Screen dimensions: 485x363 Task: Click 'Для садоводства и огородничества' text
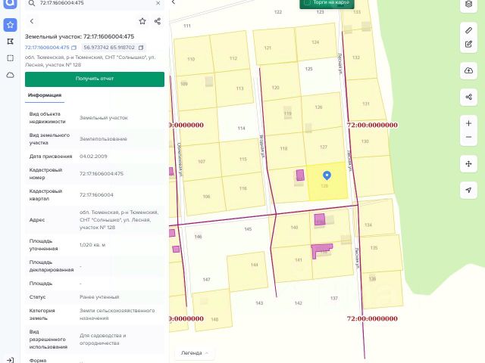pos(103,340)
